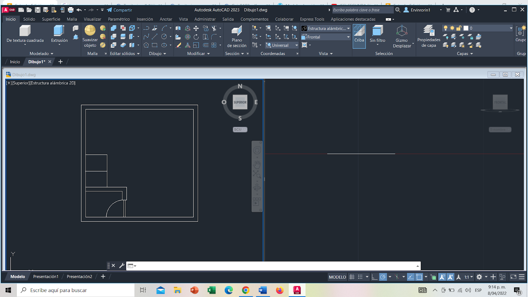Toggle the layer lock padlock icon
The width and height of the screenshot is (528, 297).
[x=459, y=28]
